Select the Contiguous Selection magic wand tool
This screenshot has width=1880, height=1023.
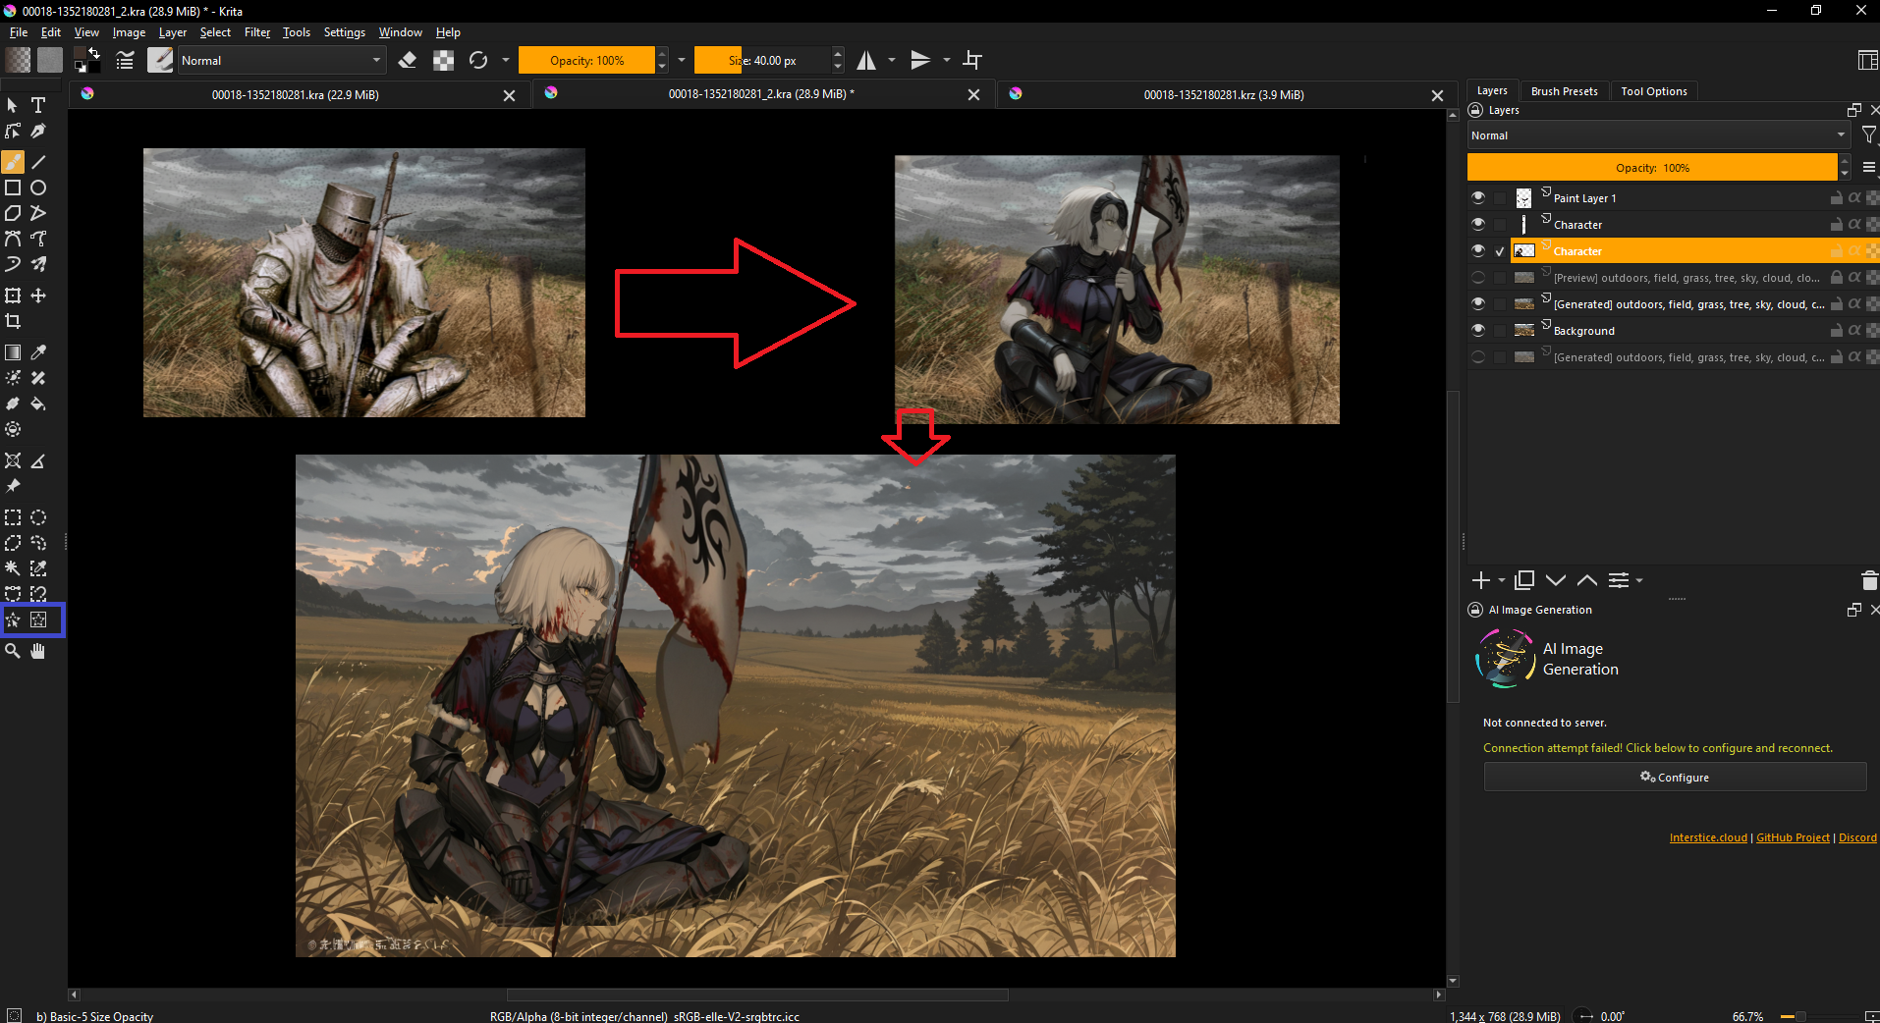pyautogui.click(x=13, y=568)
